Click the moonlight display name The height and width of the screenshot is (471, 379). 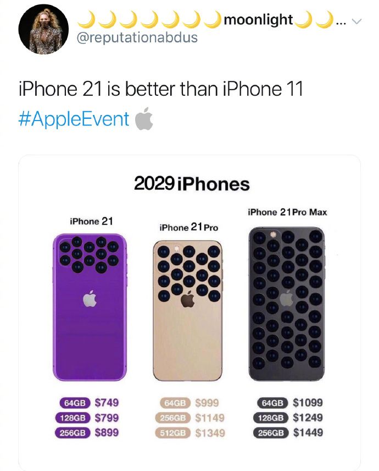click(x=259, y=20)
